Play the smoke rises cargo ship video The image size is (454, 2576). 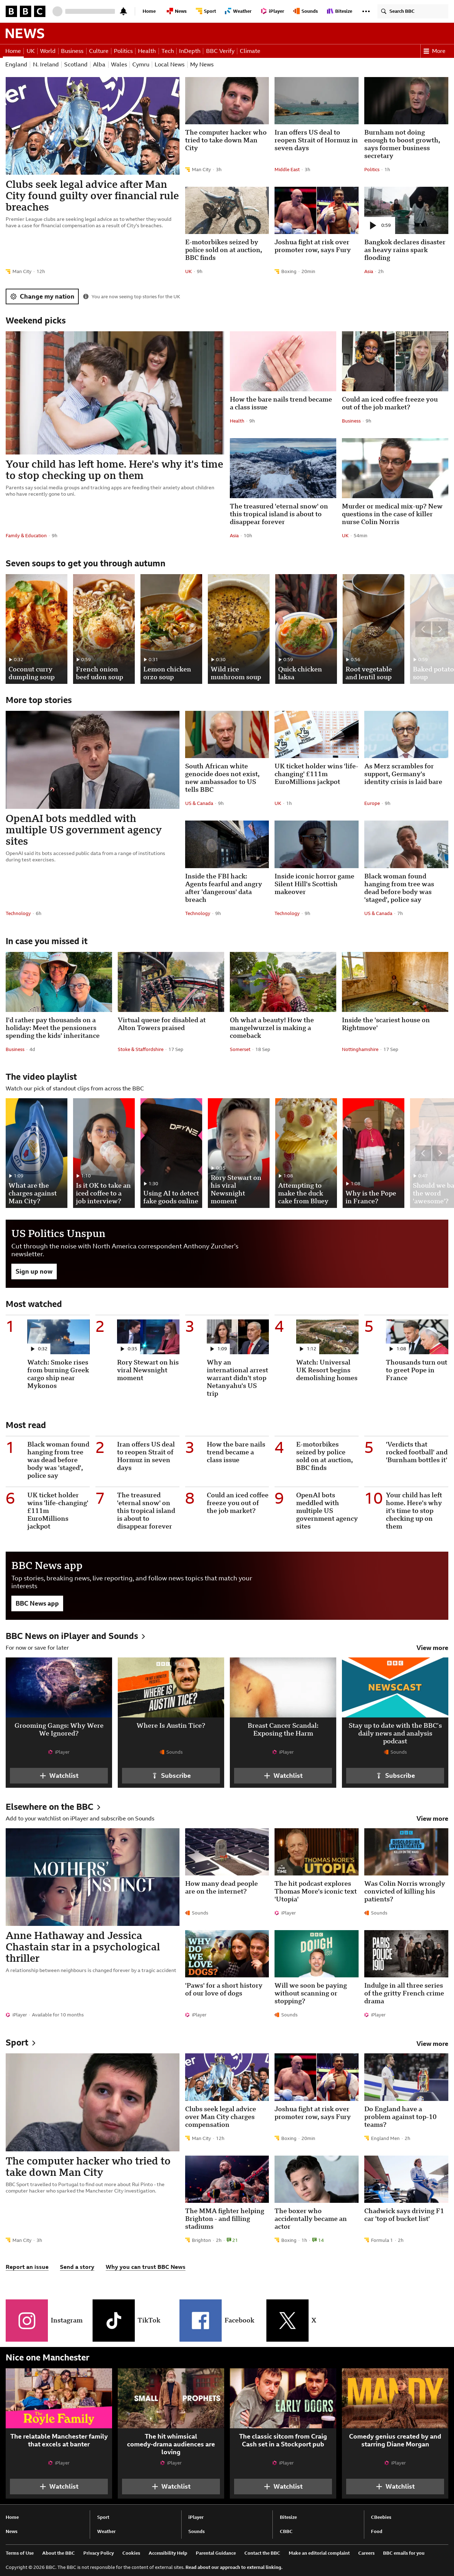(x=58, y=1337)
